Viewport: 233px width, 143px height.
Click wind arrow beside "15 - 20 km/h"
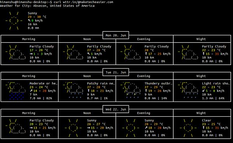pos(89,128)
